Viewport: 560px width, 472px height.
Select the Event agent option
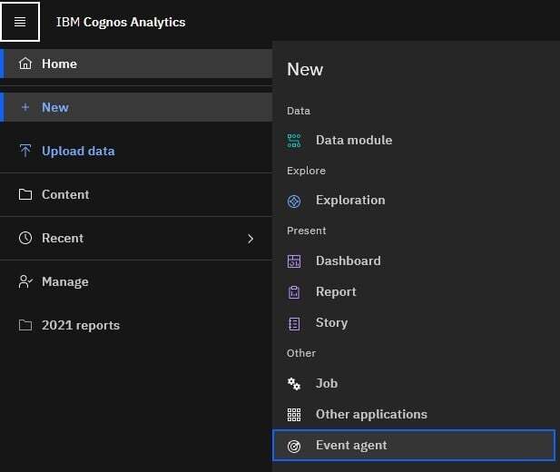pos(414,445)
